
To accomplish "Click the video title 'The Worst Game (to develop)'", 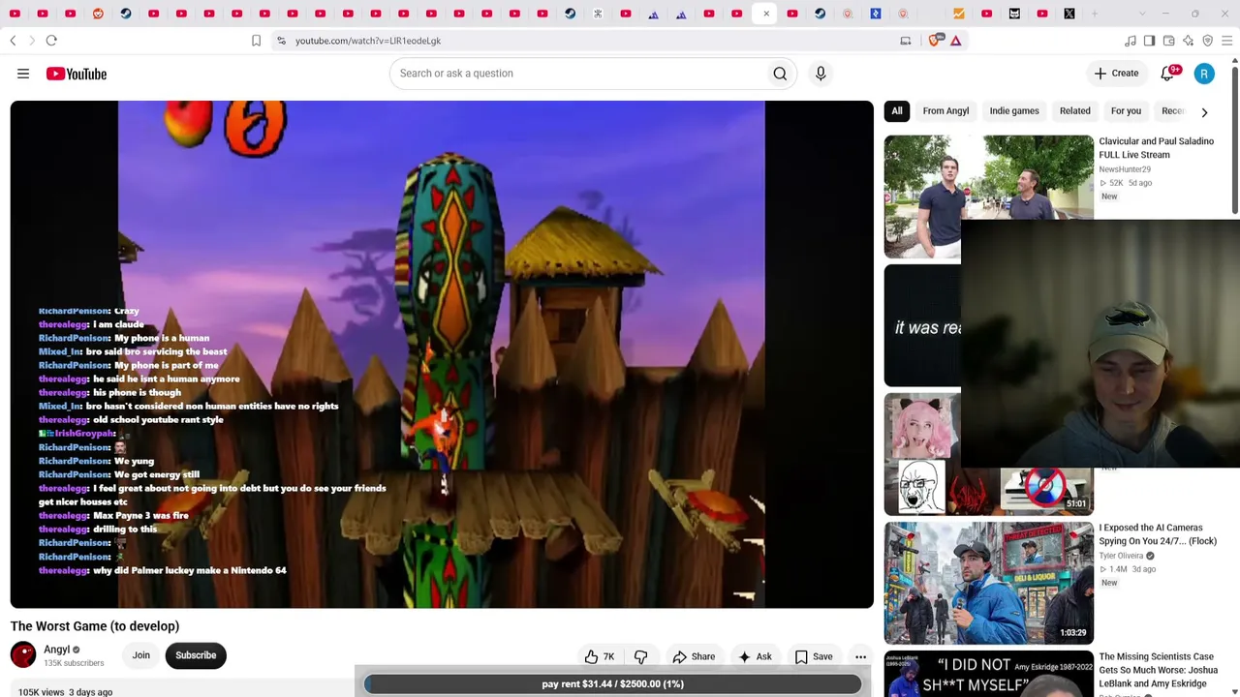I will [x=95, y=626].
